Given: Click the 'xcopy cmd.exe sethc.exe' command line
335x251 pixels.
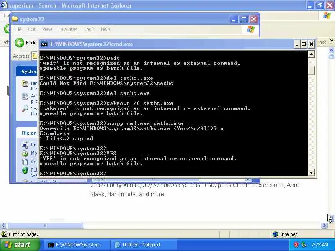Looking at the screenshot, I should 111,123.
